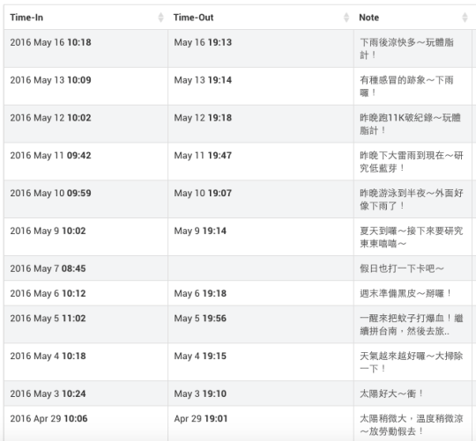
Task: Select the 2016 May 16 10:18 cell
Action: pyautogui.click(x=86, y=48)
